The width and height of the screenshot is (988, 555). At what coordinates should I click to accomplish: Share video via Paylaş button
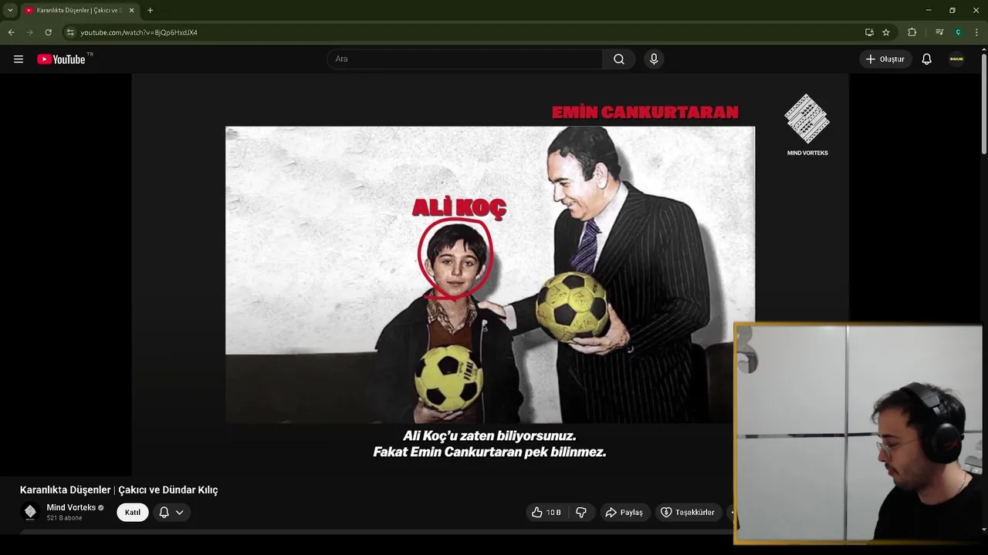pos(624,513)
